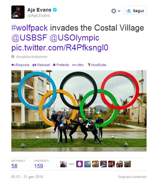Click Aja Evans profile avatar picture
The width and height of the screenshot is (159, 183).
pyautogui.click(x=18, y=12)
